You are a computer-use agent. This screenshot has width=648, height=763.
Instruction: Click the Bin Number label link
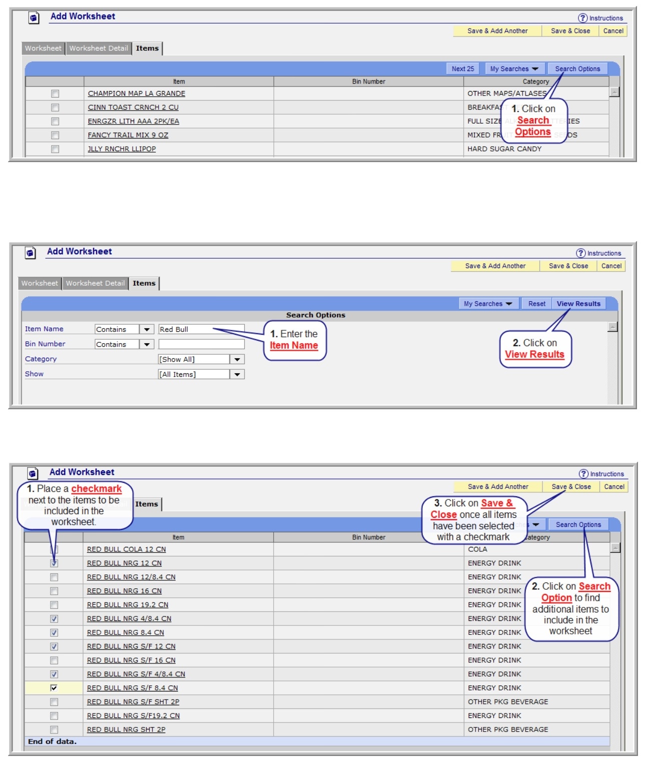tap(45, 344)
